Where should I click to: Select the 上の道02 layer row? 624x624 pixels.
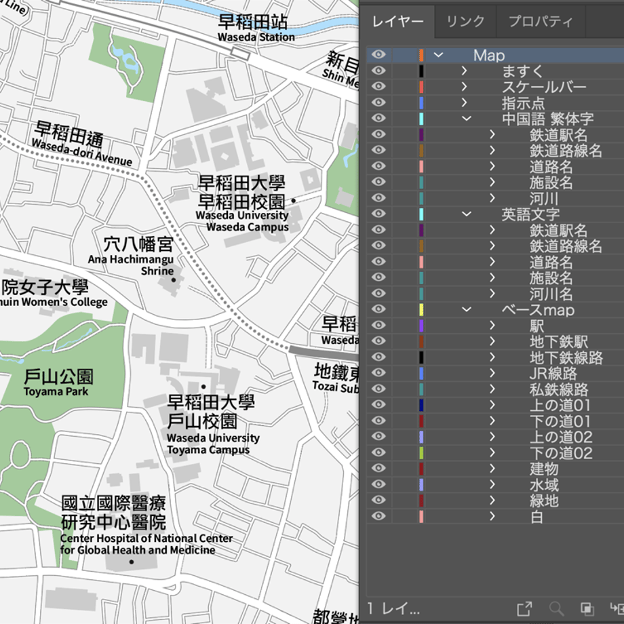495,437
